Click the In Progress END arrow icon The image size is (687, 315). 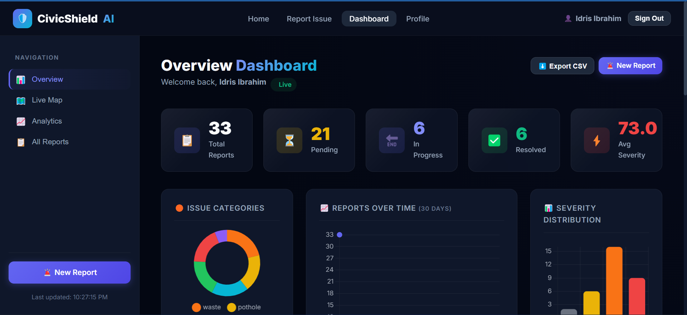click(392, 140)
